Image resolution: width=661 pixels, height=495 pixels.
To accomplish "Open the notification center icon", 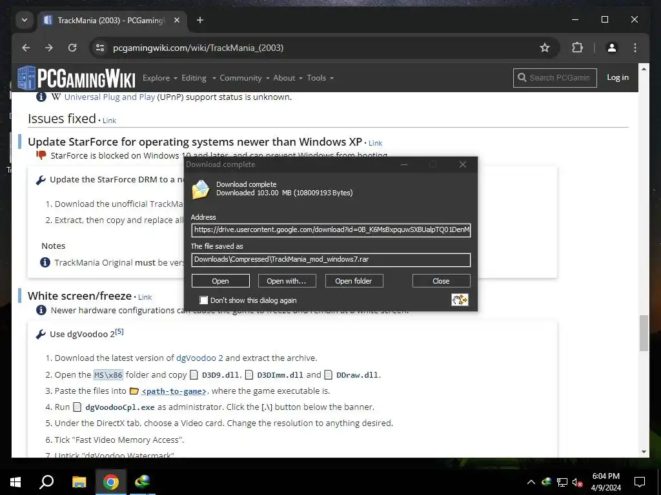I will point(640,482).
